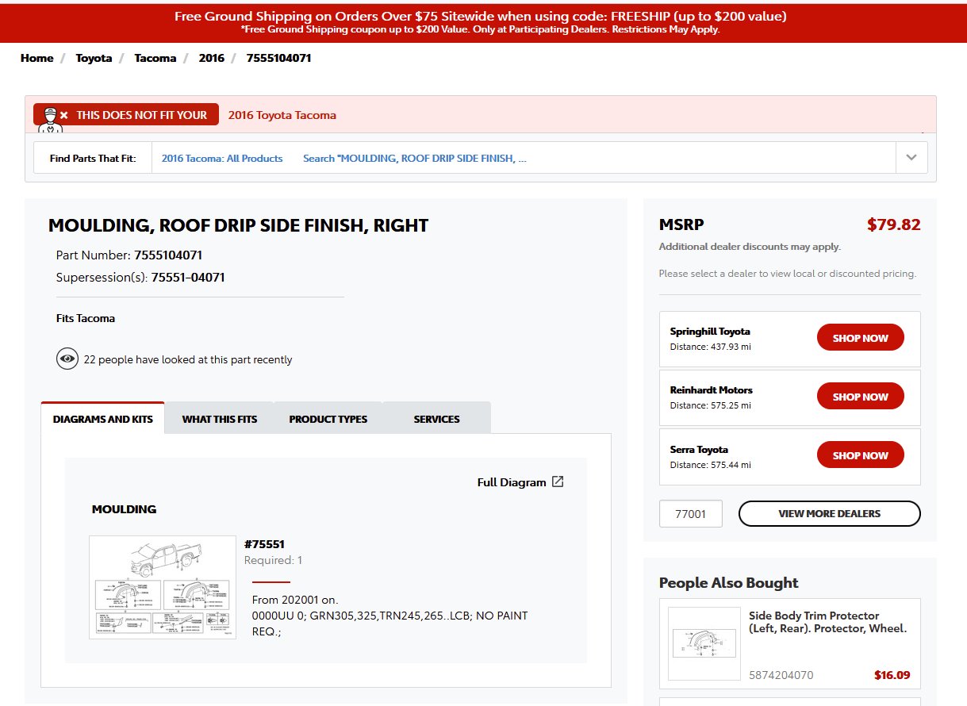
Task: Open the What This Fits tab
Action: 220,419
